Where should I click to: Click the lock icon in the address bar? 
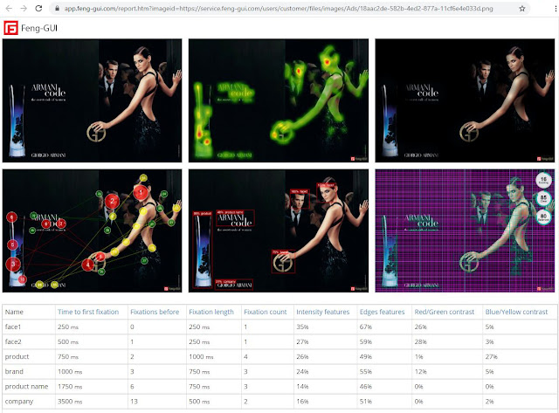pyautogui.click(x=57, y=9)
